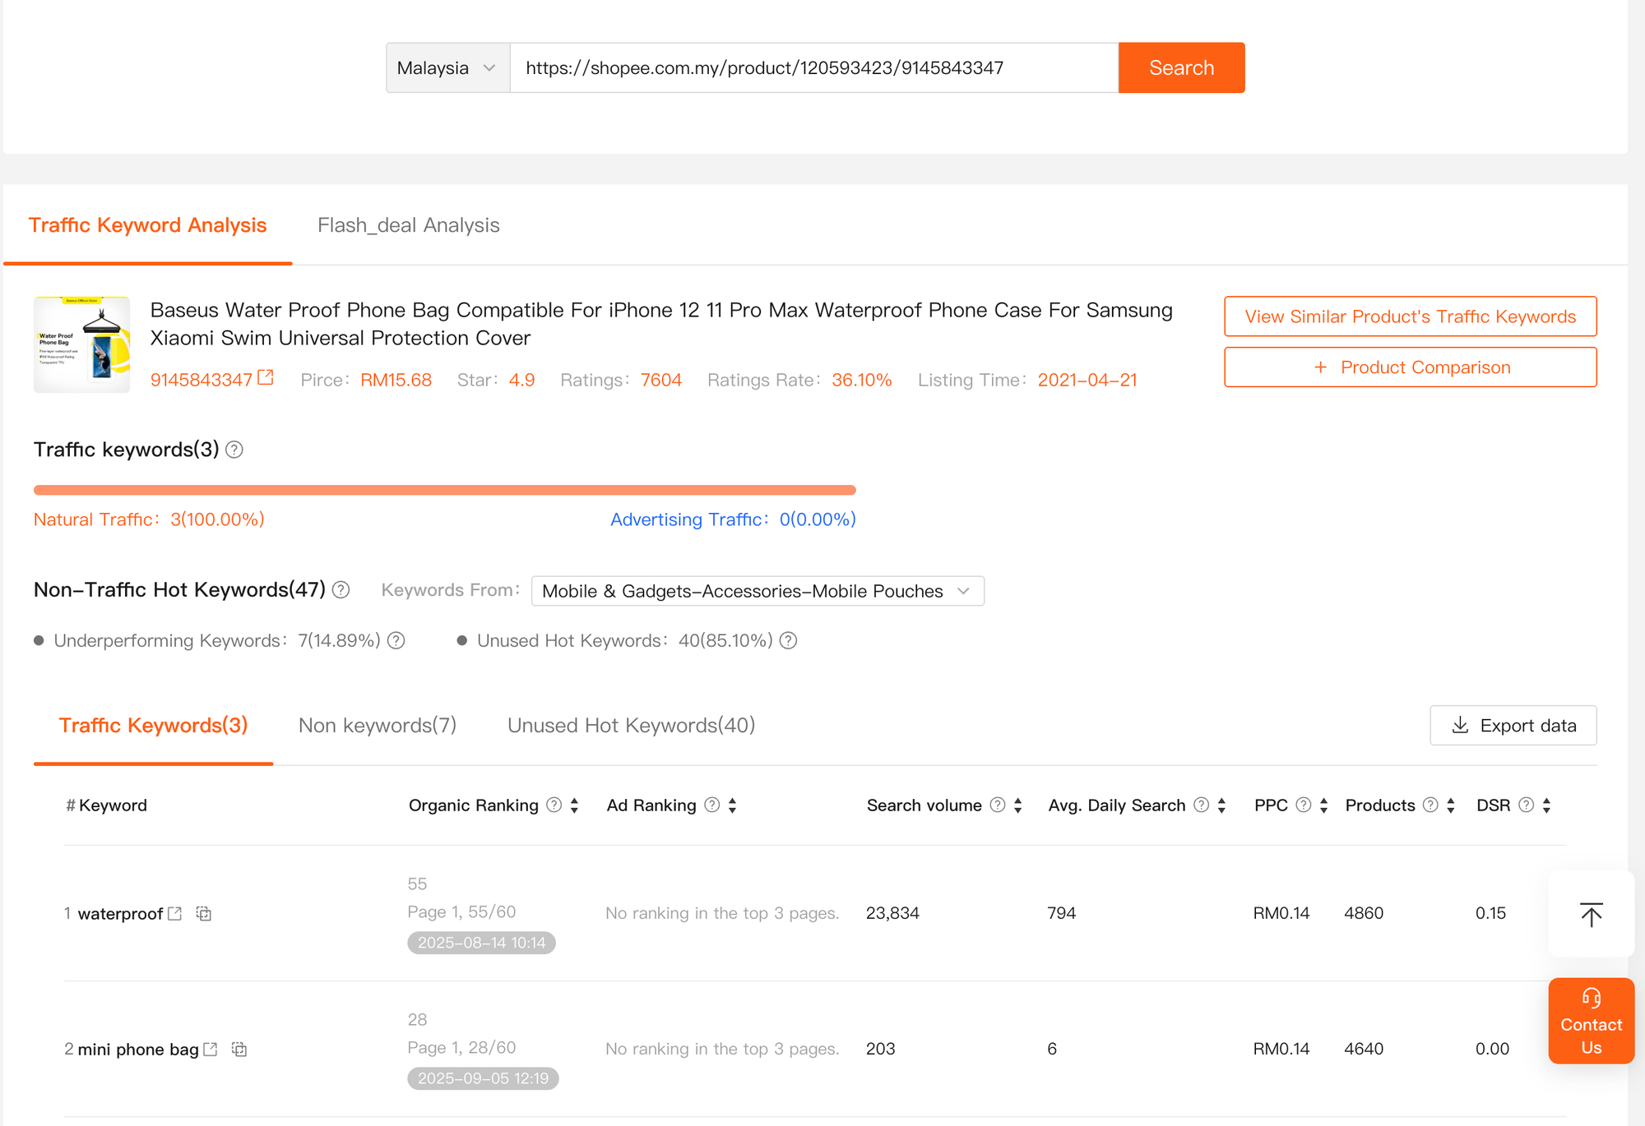Show help for PPC column
The height and width of the screenshot is (1126, 1645).
tap(1304, 805)
